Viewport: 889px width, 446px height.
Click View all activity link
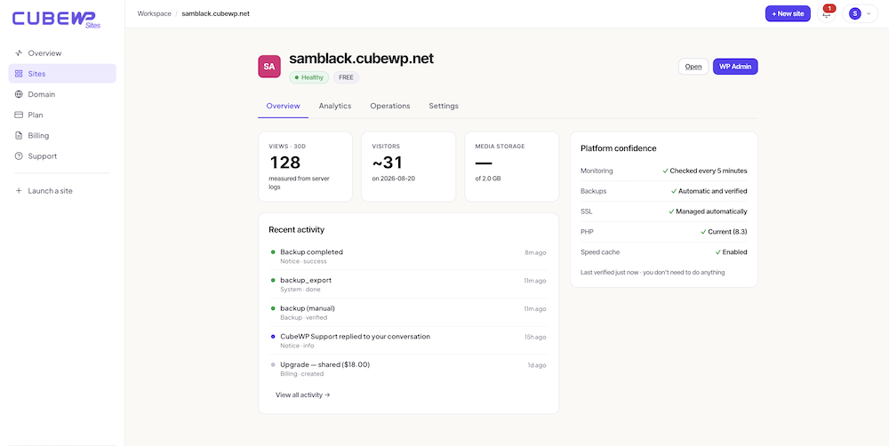(303, 394)
